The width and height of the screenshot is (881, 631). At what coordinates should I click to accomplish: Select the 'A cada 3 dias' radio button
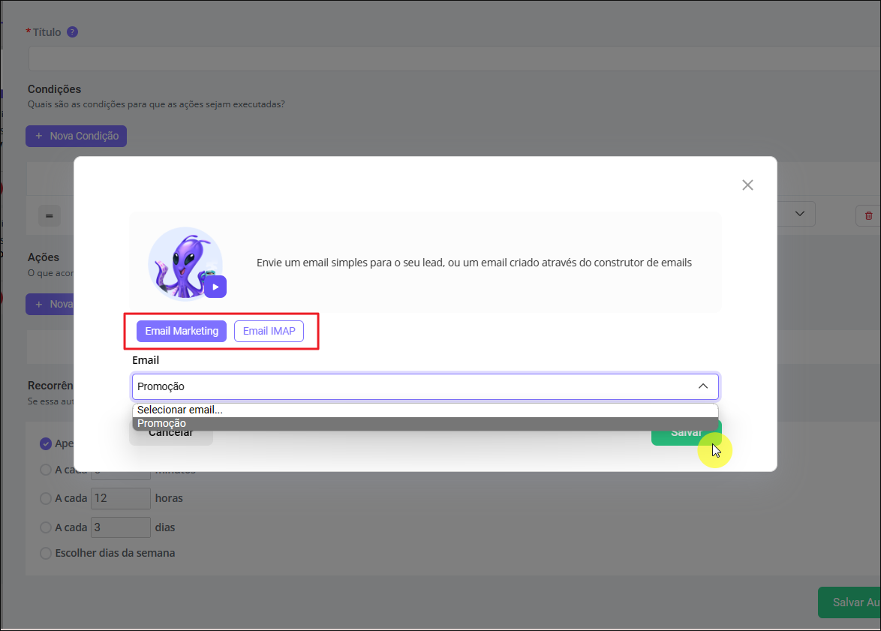[45, 527]
